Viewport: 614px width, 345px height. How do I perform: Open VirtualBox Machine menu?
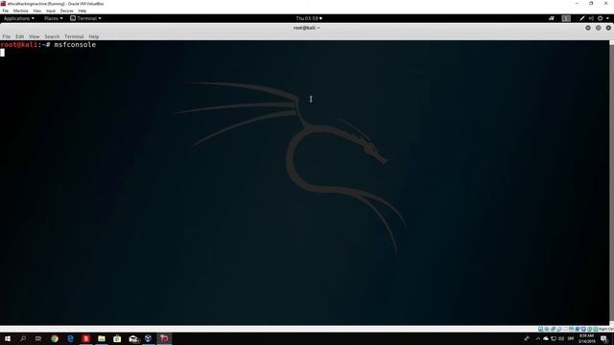point(21,11)
